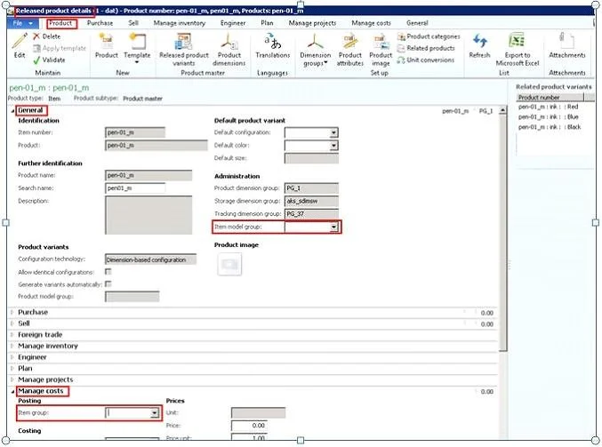Image resolution: width=602 pixels, height=447 pixels.
Task: Validate the product using green checkmark
Action: pos(49,60)
